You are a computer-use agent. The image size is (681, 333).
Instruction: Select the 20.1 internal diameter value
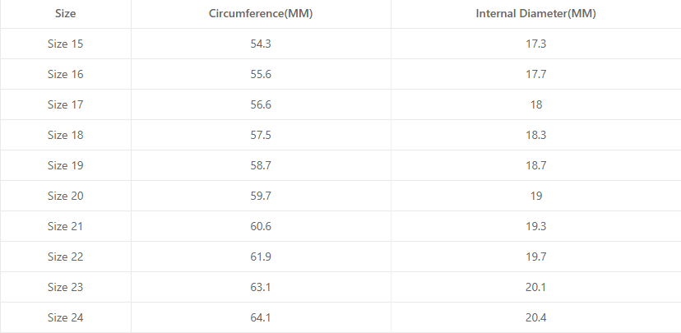point(536,287)
